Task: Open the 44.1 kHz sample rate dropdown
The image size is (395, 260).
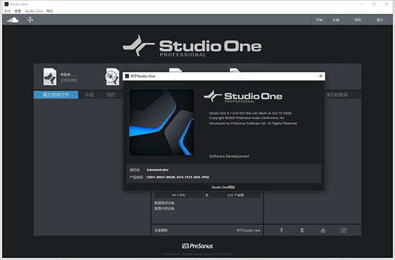Action: (x=178, y=195)
